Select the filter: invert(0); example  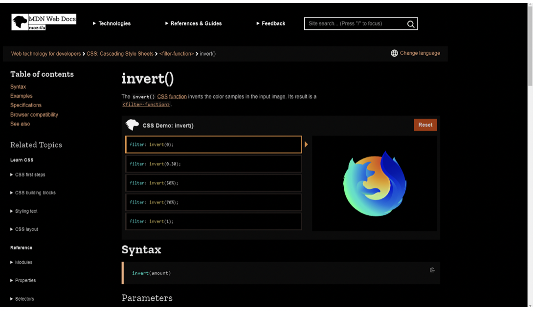click(x=213, y=145)
